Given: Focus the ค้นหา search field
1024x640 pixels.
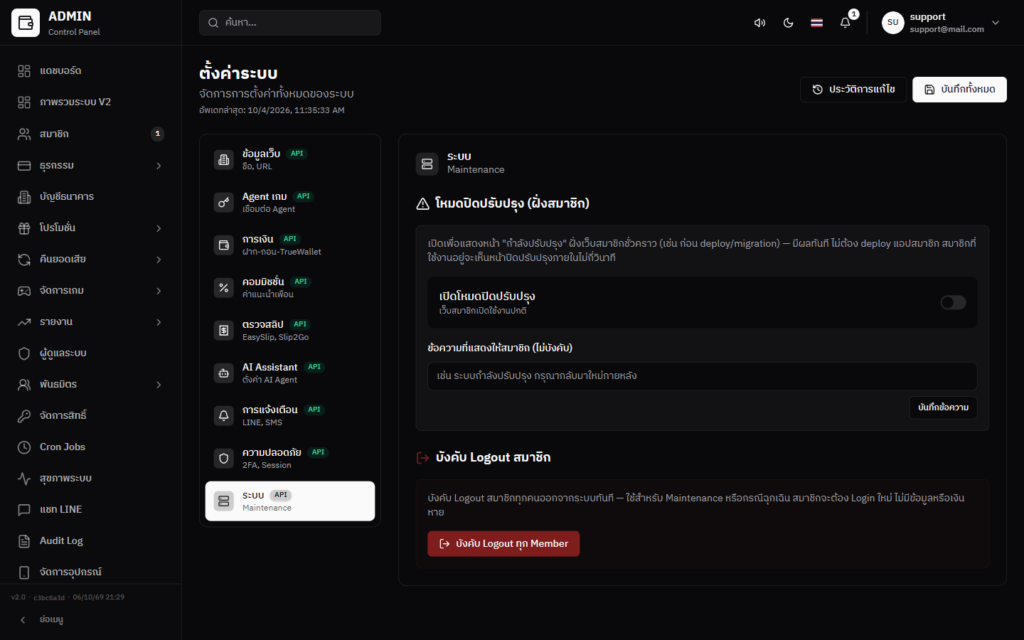Looking at the screenshot, I should [x=290, y=23].
